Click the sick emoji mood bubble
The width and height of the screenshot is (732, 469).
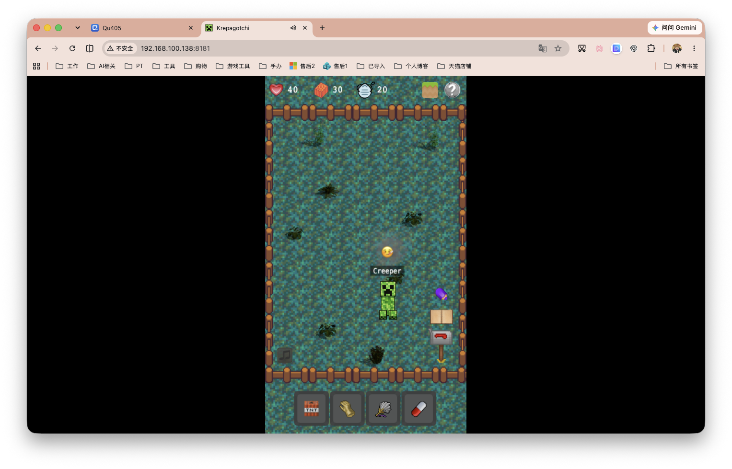tap(387, 252)
